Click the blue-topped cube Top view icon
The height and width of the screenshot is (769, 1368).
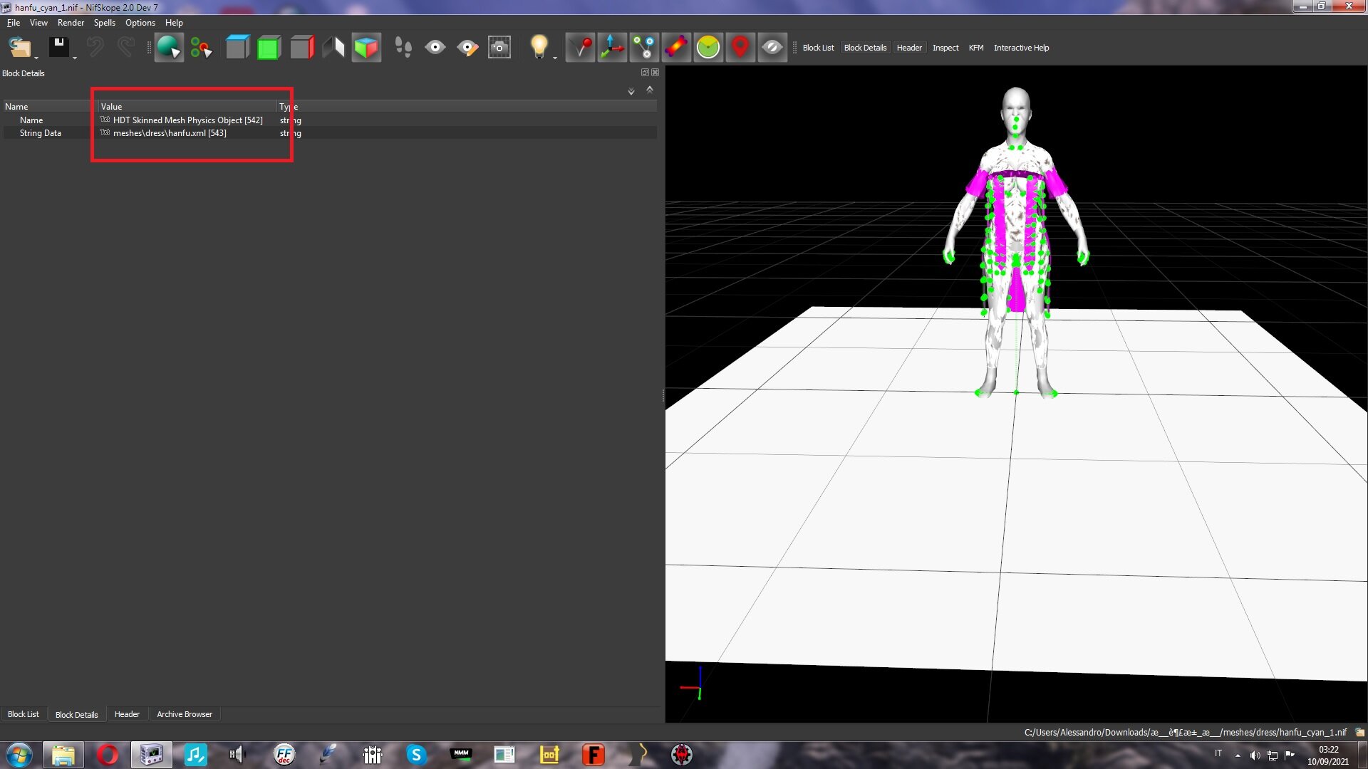[x=237, y=48]
